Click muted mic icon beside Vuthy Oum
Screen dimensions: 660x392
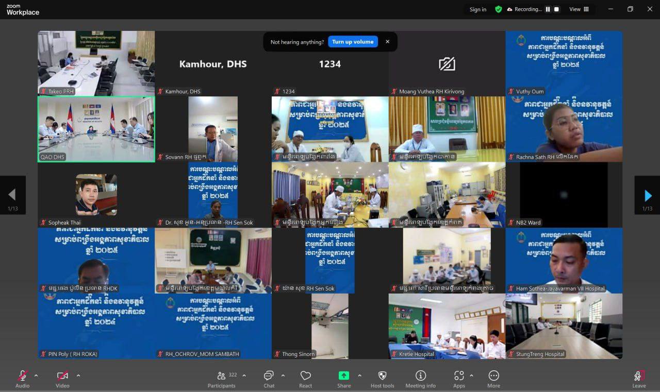(x=511, y=91)
